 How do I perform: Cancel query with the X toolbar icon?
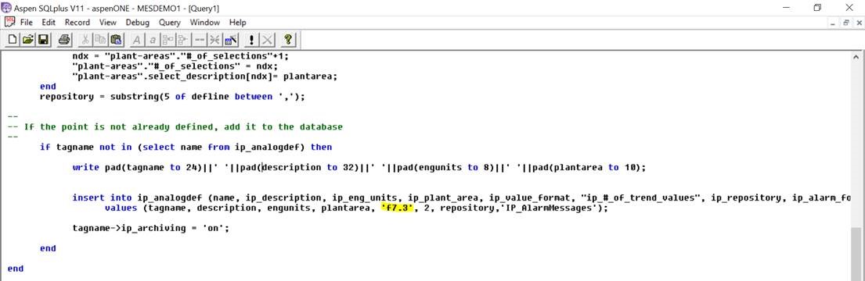point(267,40)
